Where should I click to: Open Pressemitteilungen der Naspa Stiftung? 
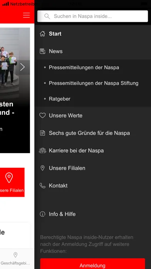(x=94, y=83)
